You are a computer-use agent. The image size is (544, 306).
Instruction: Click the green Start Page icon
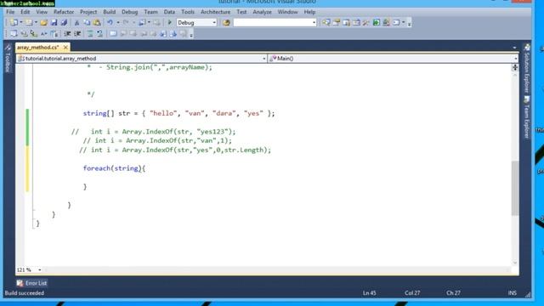click(376, 23)
